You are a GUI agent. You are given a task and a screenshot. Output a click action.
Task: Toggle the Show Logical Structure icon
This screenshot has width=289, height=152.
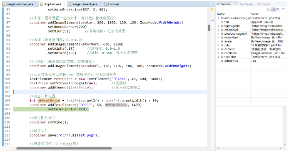(x=273, y=10)
